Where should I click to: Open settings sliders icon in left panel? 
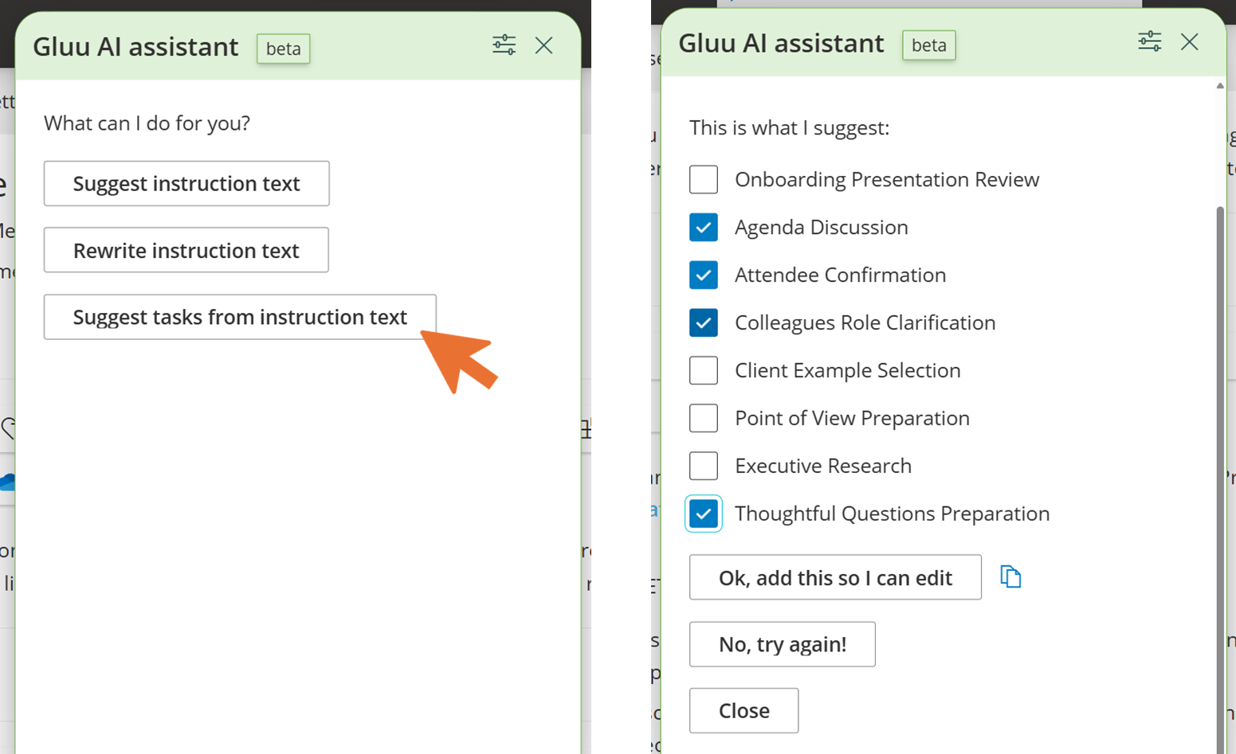pos(504,45)
